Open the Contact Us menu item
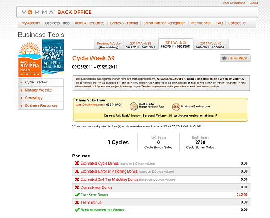The image size is (270, 218). tap(237, 23)
